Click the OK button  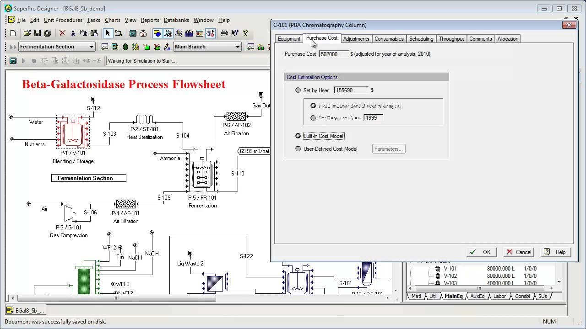click(481, 252)
